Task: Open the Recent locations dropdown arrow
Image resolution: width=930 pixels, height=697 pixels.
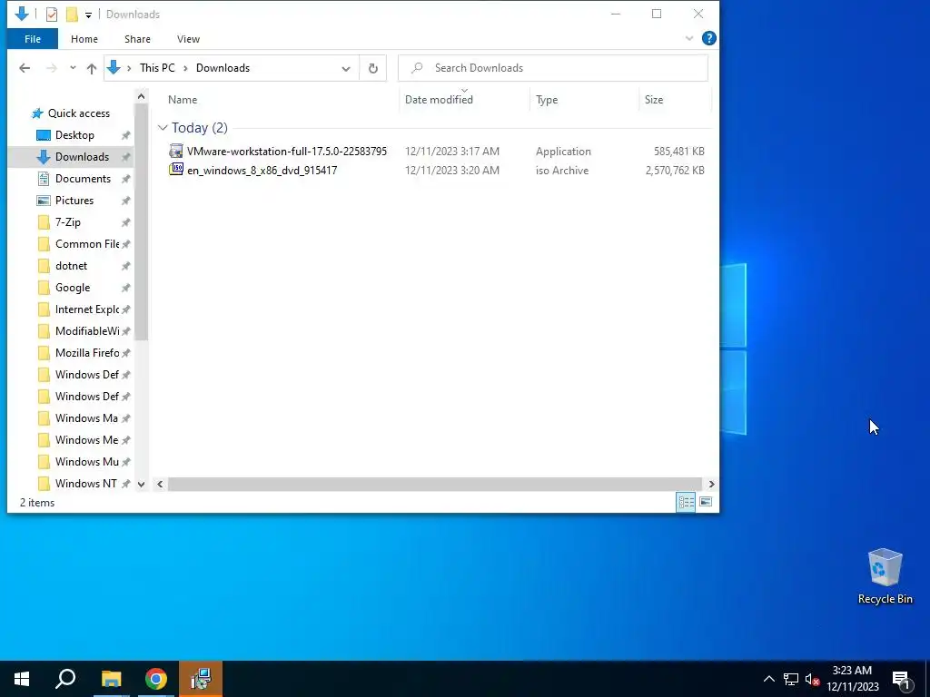Action: coord(73,68)
